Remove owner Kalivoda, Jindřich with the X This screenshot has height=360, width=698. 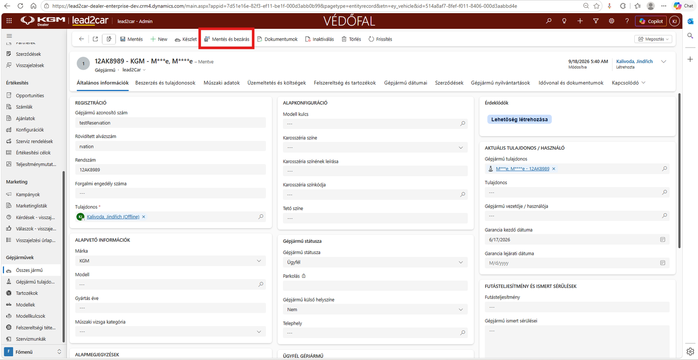[144, 217]
